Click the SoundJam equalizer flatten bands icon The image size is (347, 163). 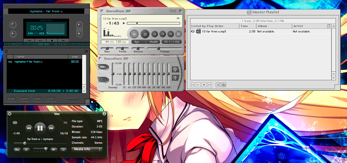point(175,78)
